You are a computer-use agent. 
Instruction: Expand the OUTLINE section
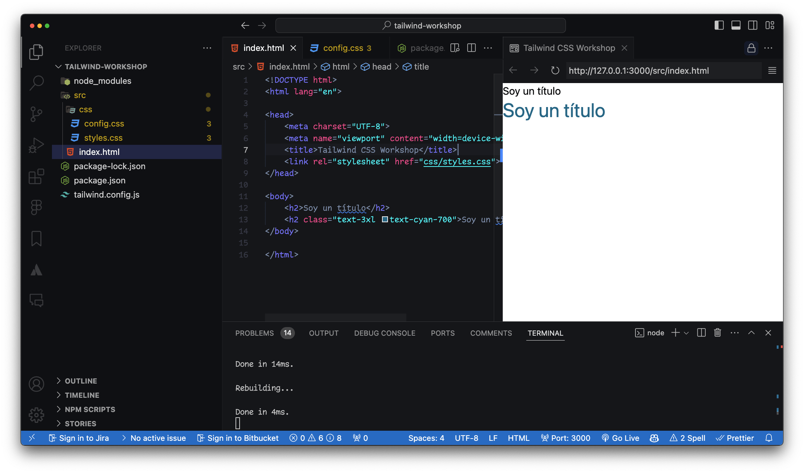(81, 381)
